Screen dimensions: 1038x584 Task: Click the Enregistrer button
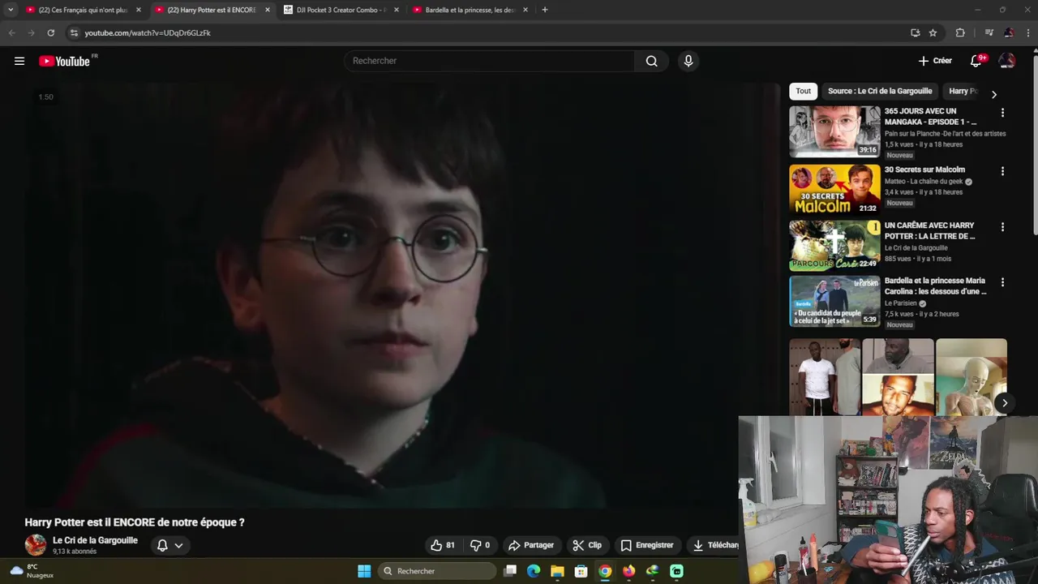647,545
